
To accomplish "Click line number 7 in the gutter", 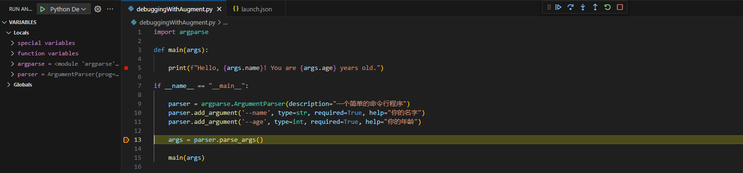I will 139,86.
